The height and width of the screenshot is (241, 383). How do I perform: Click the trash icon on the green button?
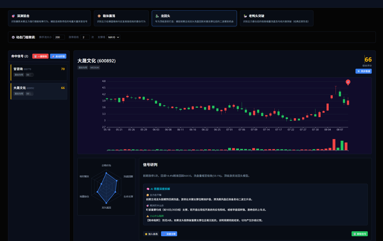(x=354, y=234)
